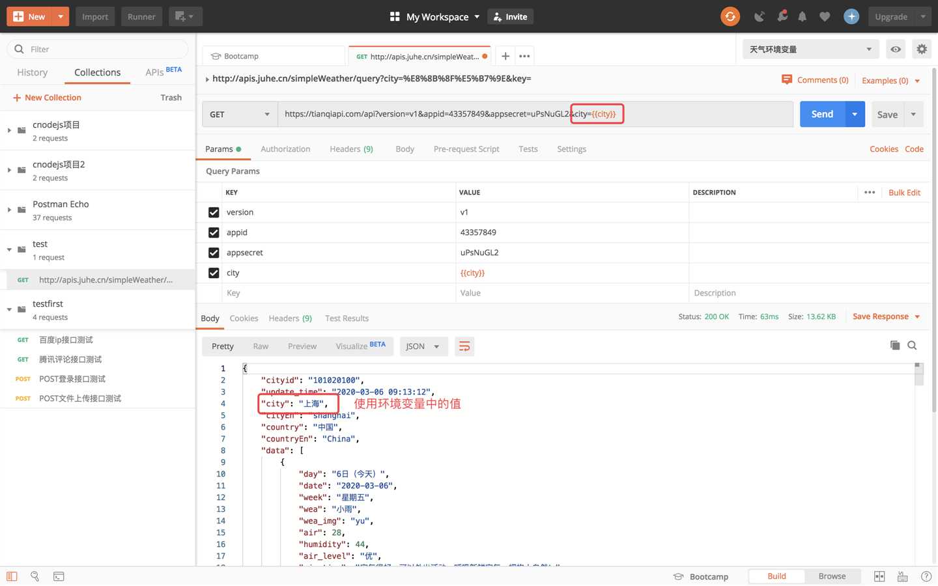Open the Postman console icon
Screen dimensions: 938x586
coord(59,576)
